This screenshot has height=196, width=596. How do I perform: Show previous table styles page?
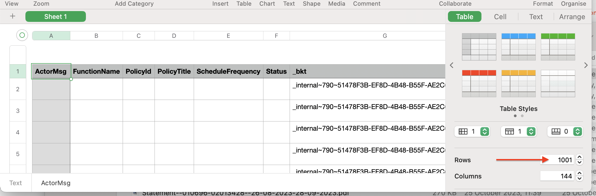tap(452, 65)
